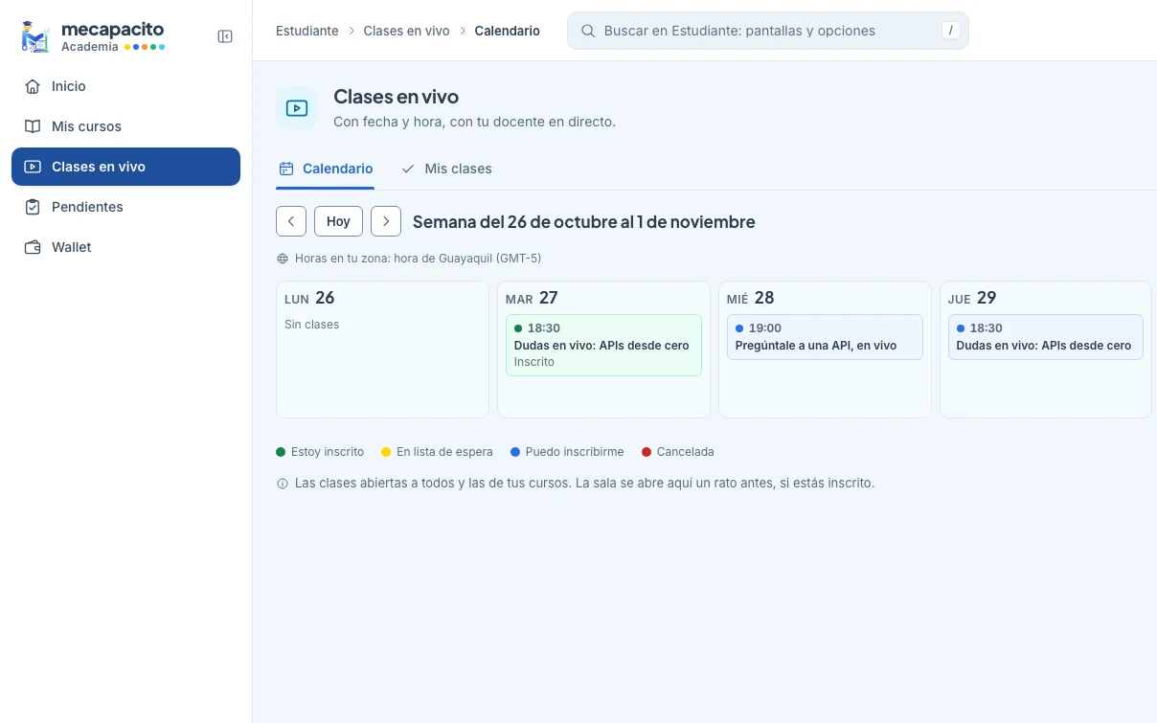Click the Clases en vivo header icon

point(297,108)
